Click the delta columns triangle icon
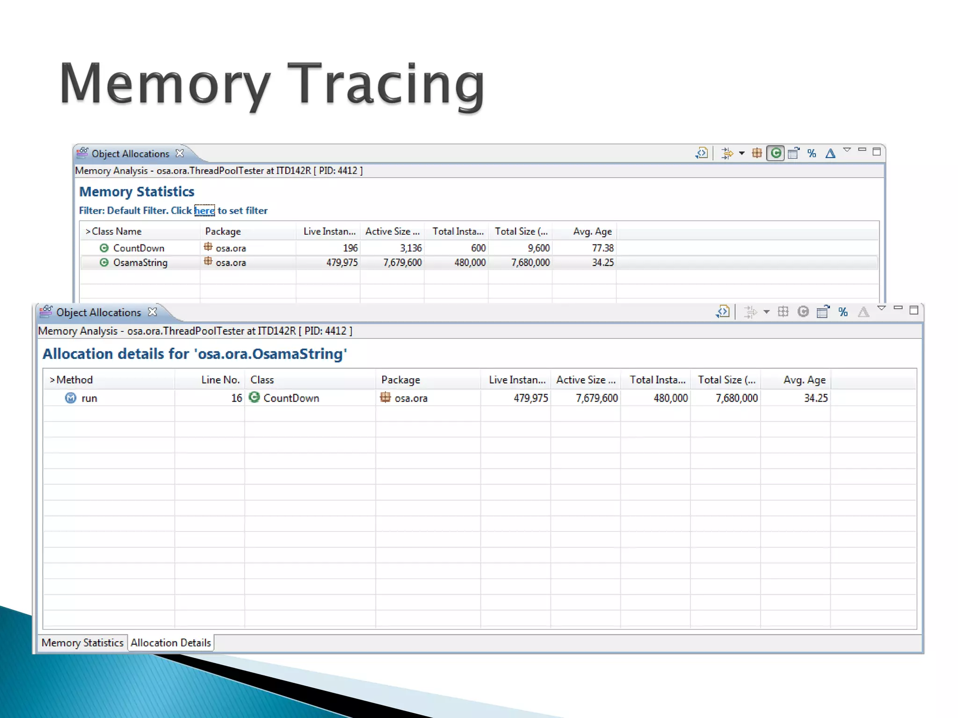Viewport: 958px width, 718px height. [x=830, y=153]
